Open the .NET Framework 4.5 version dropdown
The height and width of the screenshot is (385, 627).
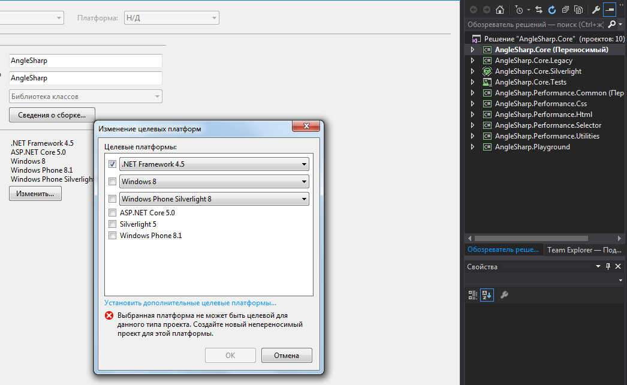tap(214, 164)
